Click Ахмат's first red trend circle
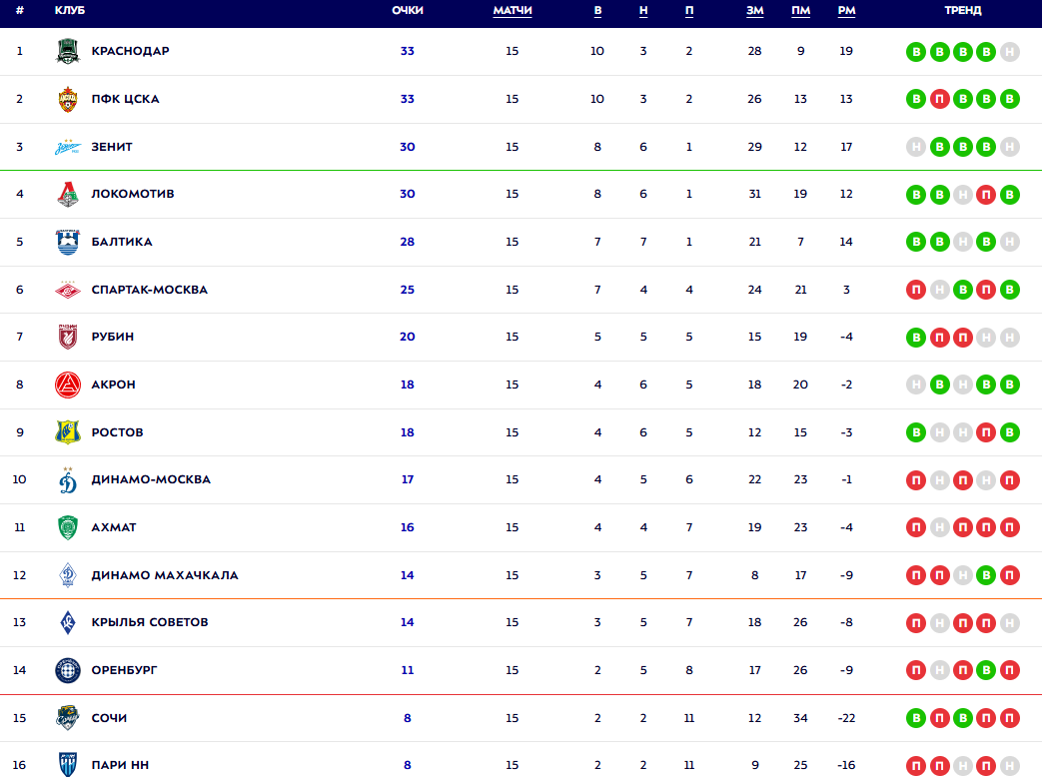Image resolution: width=1042 pixels, height=777 pixels. [x=915, y=527]
